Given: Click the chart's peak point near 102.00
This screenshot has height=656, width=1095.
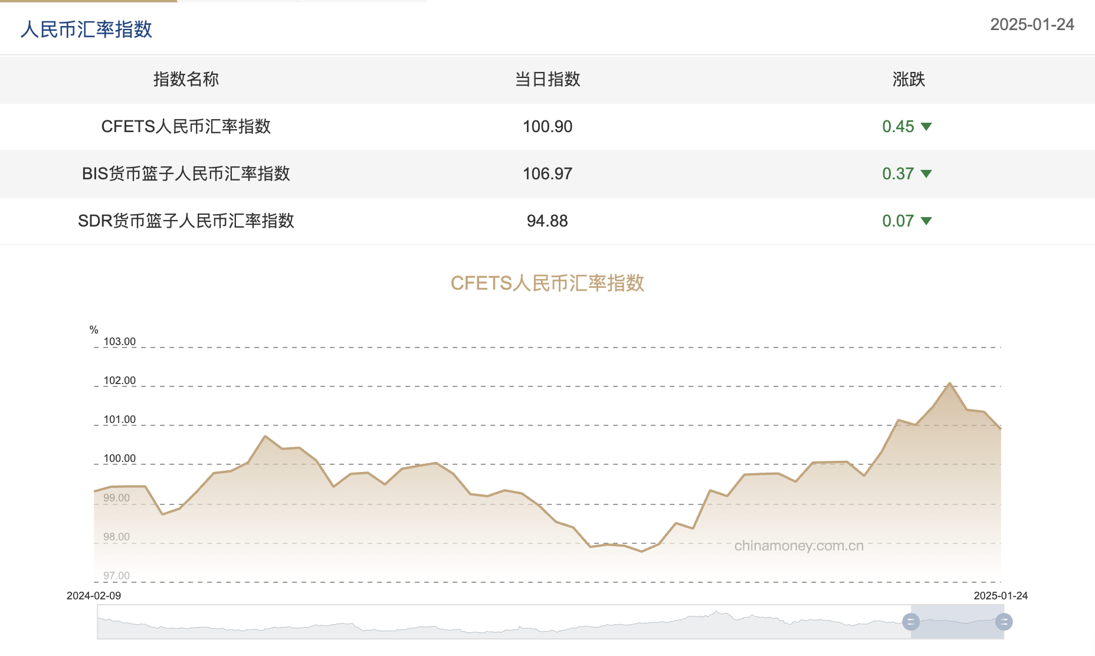Looking at the screenshot, I should coord(949,383).
